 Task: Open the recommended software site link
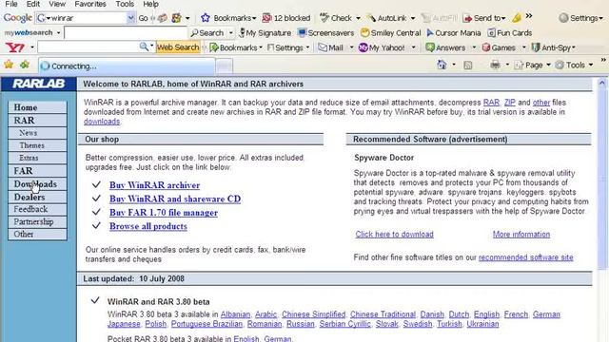526,257
